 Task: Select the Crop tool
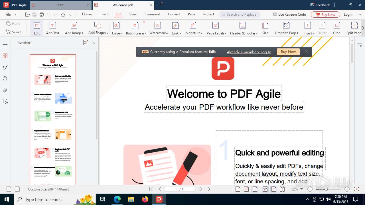(337, 28)
